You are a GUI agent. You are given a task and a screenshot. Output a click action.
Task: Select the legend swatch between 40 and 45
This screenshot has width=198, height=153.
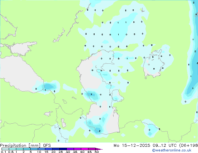(x=85, y=149)
